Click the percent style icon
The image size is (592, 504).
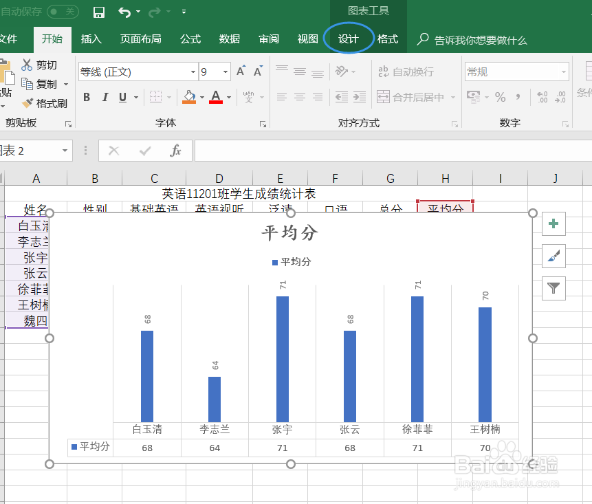click(x=501, y=97)
